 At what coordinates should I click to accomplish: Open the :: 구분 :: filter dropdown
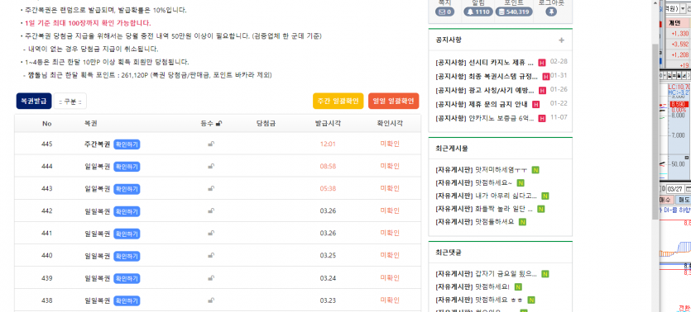[x=70, y=102]
